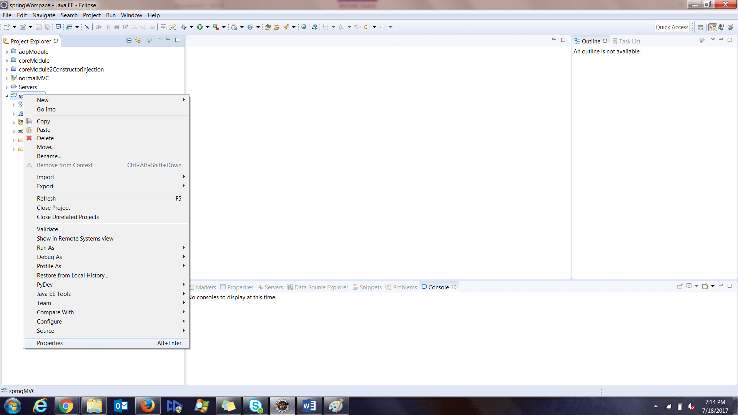Click Collapse All in Project Explorer
Screen dimensions: 738x415
[x=129, y=40]
